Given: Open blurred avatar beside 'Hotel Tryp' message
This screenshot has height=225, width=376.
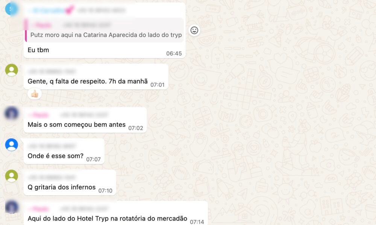Looking at the screenshot, I should pyautogui.click(x=12, y=207).
